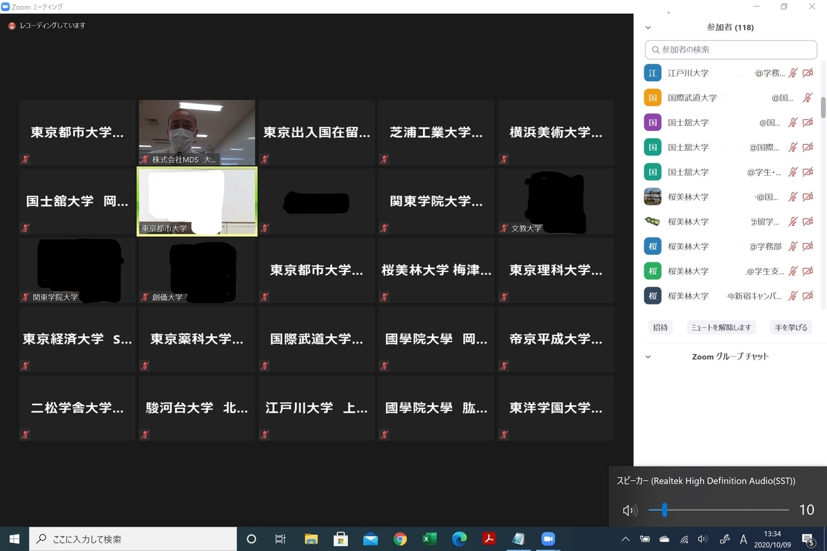Show hidden system tray icons
The width and height of the screenshot is (827, 551).
625,539
